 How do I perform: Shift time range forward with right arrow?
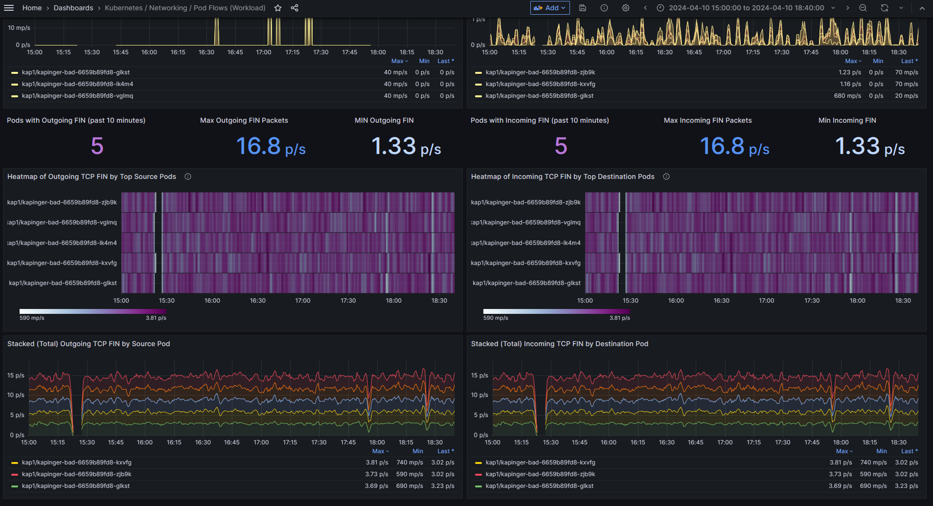[848, 8]
